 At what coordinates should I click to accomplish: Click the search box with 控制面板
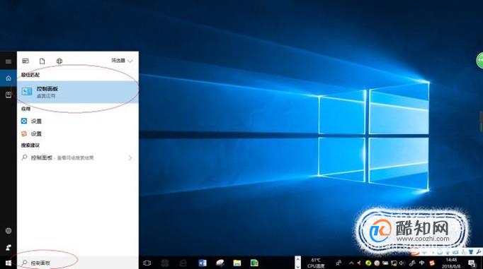[78, 263]
